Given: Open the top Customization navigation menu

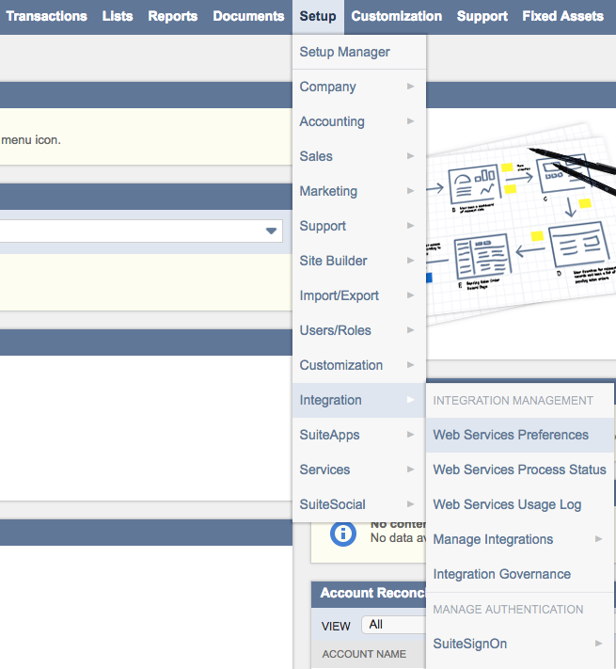Looking at the screenshot, I should point(397,16).
